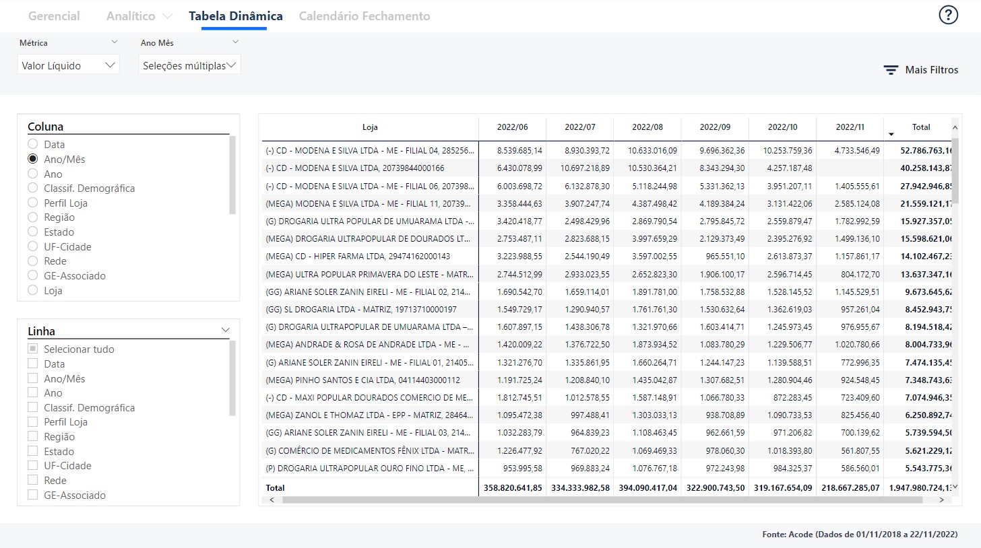
Task: Click the Loja column header
Action: tap(370, 127)
